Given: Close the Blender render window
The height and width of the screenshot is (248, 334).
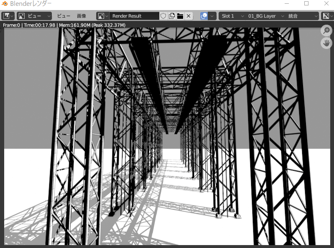Looking at the screenshot, I should tap(326, 3).
